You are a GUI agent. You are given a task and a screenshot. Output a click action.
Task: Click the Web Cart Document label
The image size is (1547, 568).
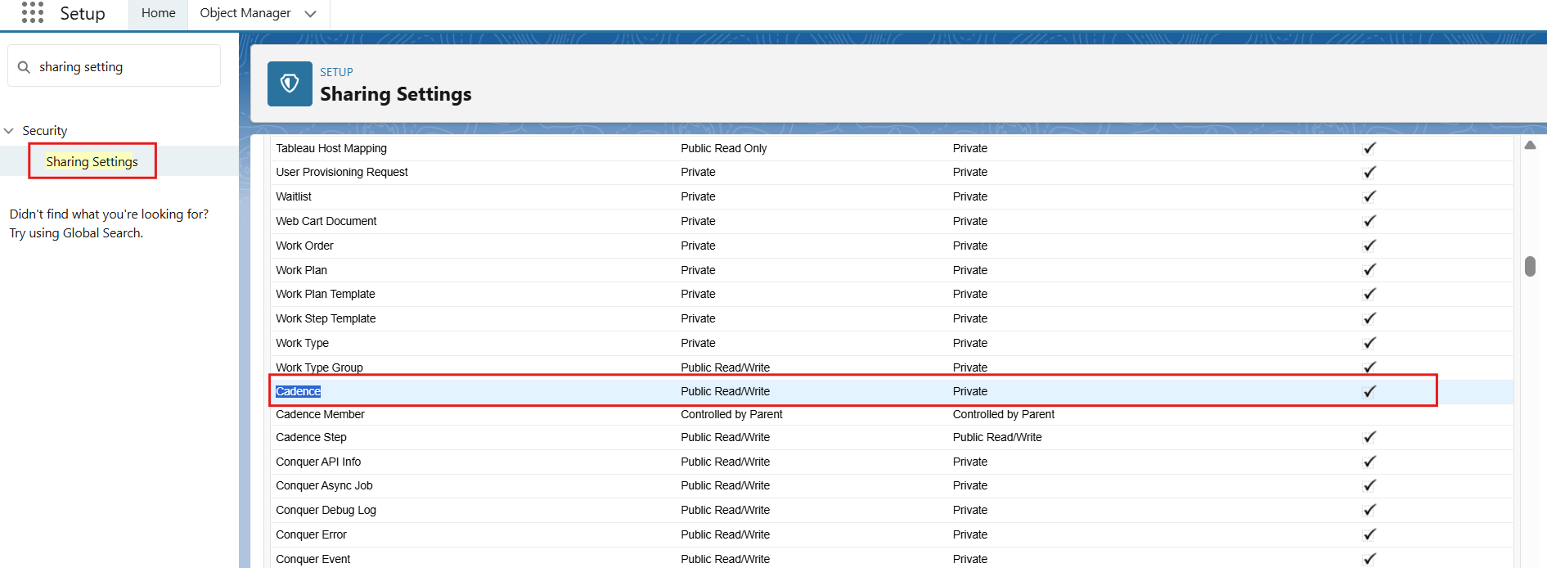pyautogui.click(x=326, y=221)
